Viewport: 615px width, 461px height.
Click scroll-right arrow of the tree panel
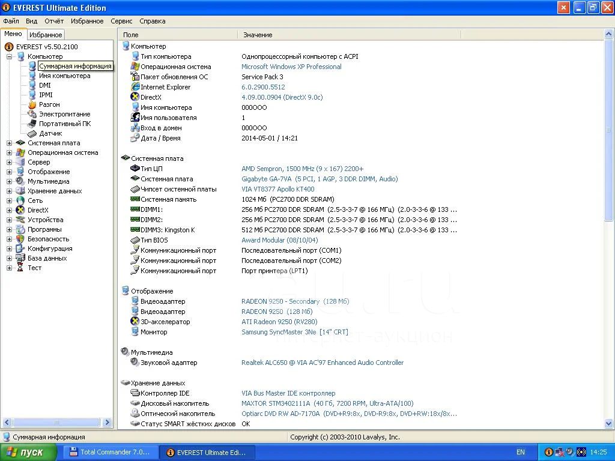(107, 422)
